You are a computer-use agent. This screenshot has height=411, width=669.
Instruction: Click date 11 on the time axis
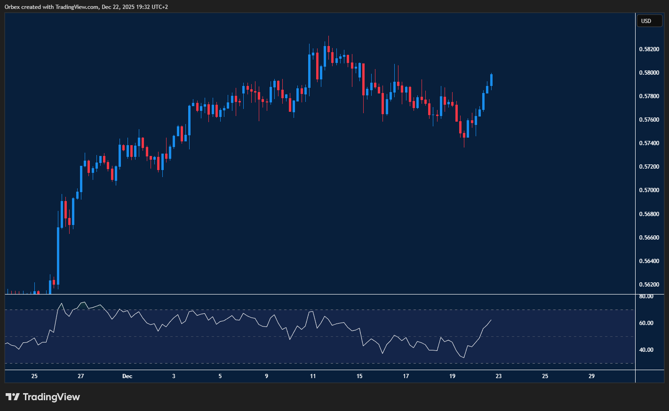click(x=313, y=376)
